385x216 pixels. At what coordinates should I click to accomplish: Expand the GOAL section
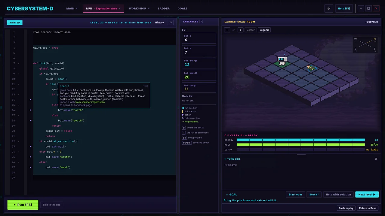click(232, 194)
